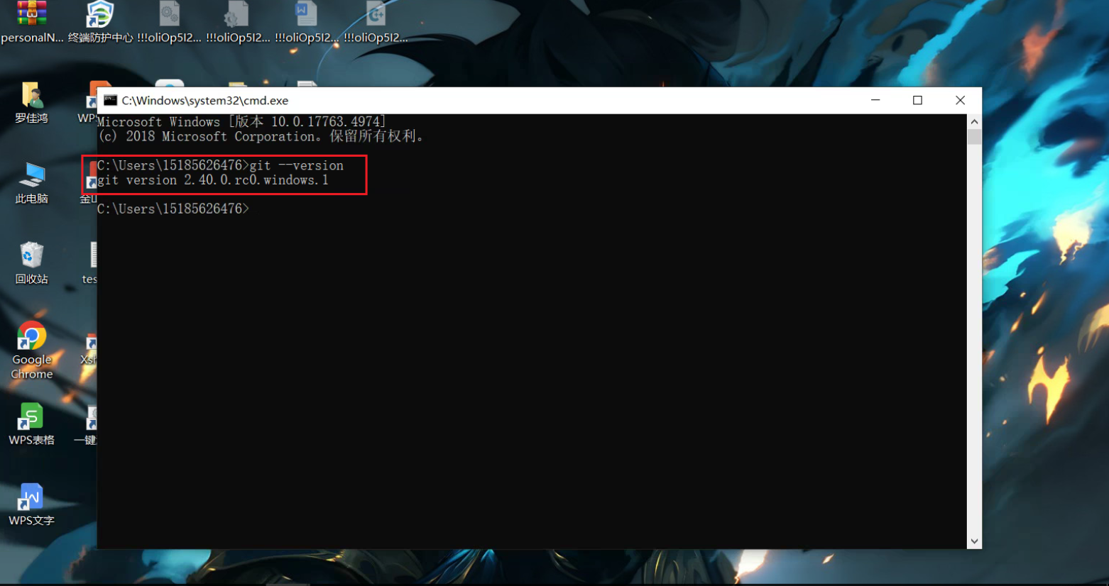Close the cmd.exe window
Image resolution: width=1109 pixels, height=586 pixels.
(960, 100)
